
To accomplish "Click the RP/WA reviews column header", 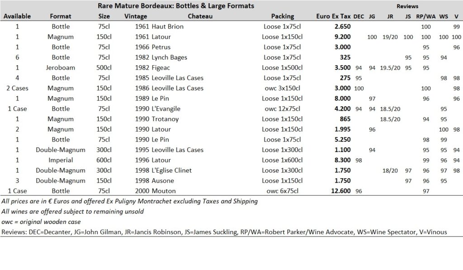I will (x=426, y=16).
